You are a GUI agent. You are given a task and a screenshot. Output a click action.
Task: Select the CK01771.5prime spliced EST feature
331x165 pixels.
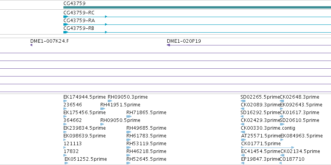tap(268, 148)
